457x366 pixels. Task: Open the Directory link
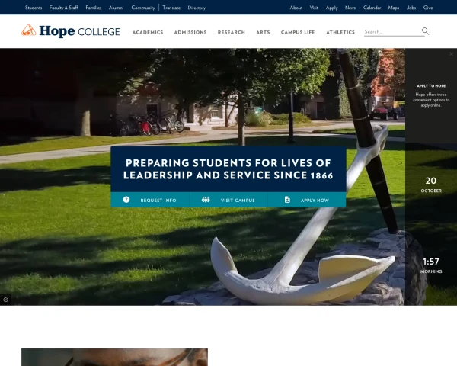click(x=197, y=8)
